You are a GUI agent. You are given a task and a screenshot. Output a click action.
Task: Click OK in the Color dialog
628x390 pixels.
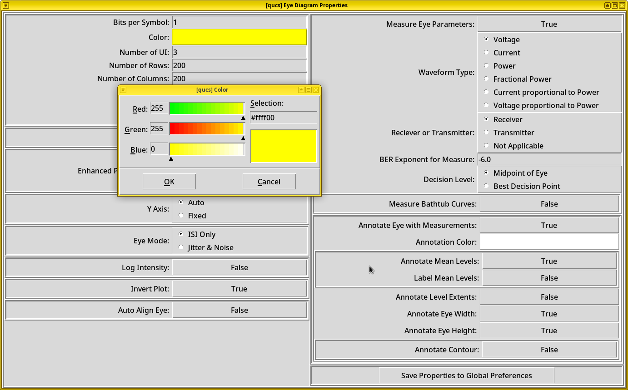[x=169, y=182]
